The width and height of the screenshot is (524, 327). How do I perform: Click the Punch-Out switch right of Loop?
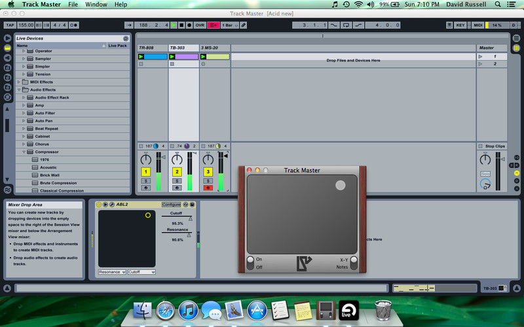pyautogui.click(x=358, y=25)
